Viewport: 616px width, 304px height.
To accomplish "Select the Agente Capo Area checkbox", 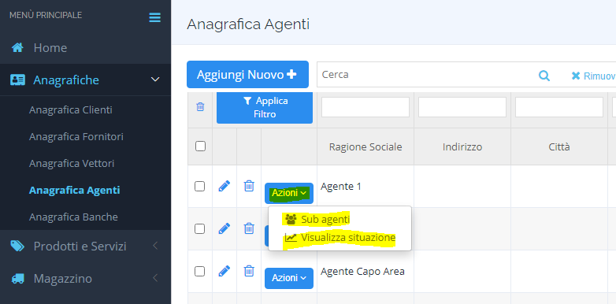I will point(200,271).
